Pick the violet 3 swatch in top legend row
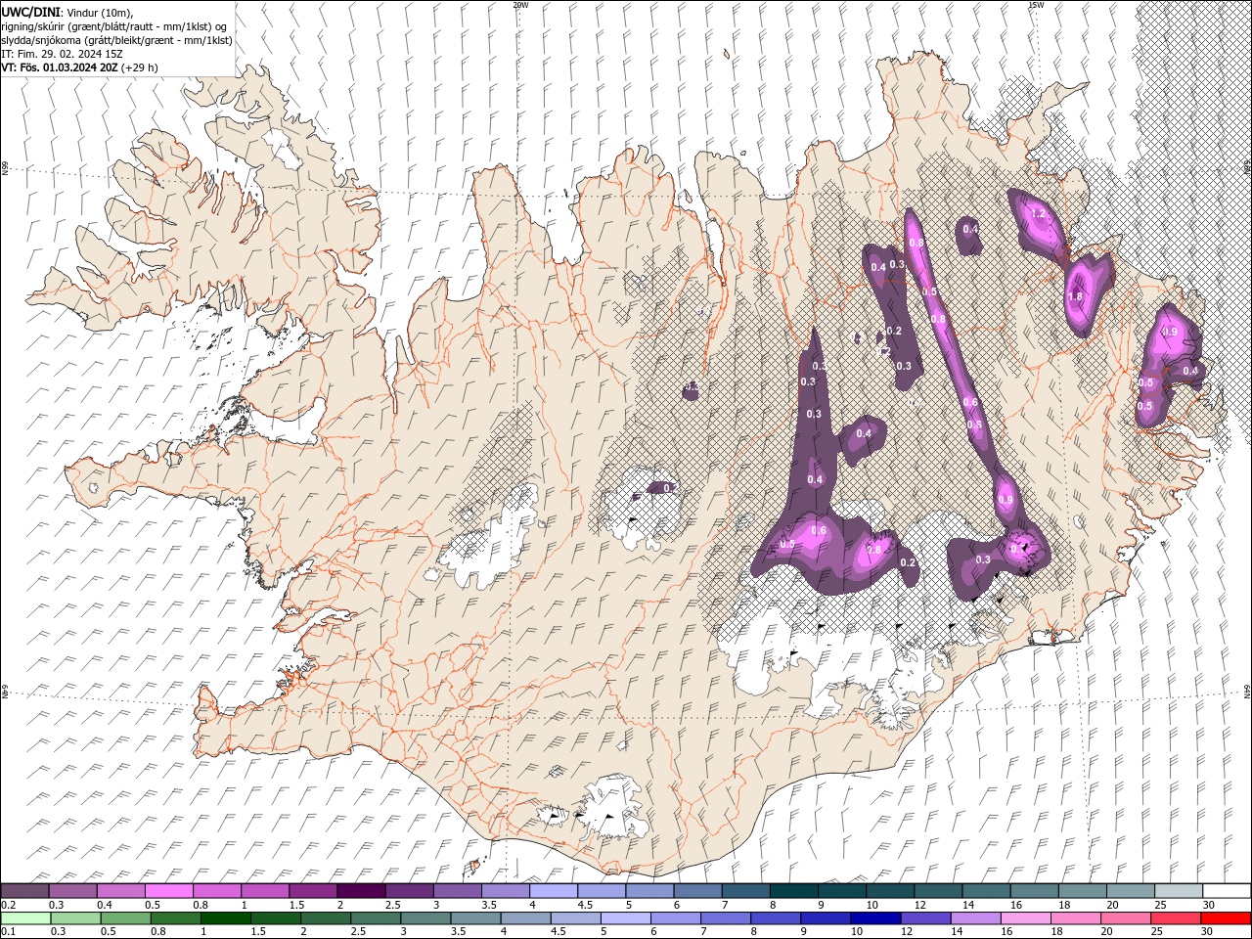This screenshot has width=1252, height=939. pos(457,891)
